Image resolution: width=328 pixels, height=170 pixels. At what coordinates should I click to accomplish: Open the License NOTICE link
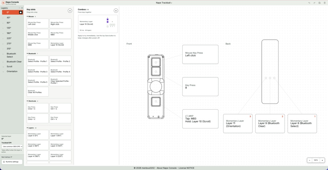tap(187, 168)
